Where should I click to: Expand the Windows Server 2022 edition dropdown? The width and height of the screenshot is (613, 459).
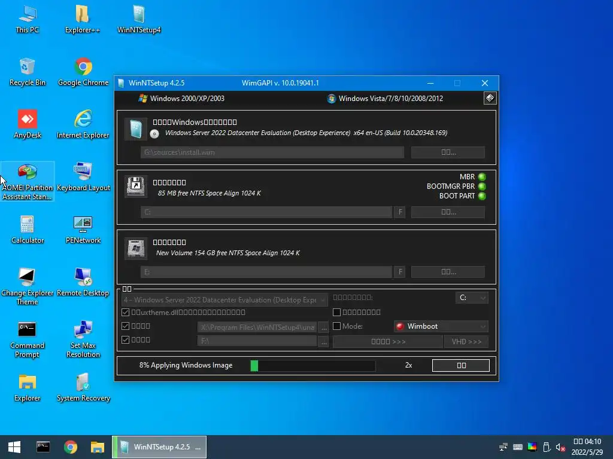pos(224,300)
